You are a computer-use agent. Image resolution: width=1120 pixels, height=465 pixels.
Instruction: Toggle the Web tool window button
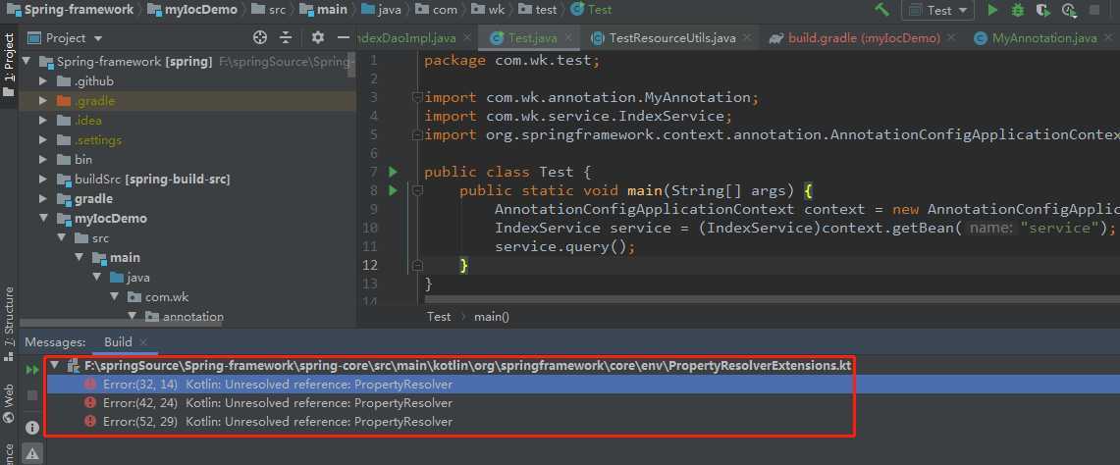tap(9, 403)
